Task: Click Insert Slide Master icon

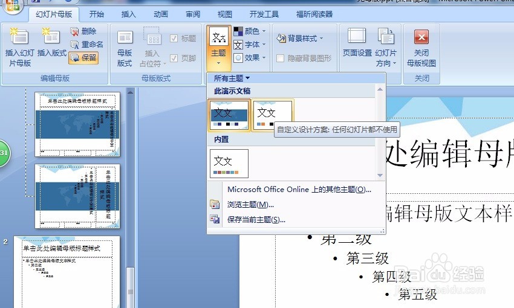Action: click(x=20, y=47)
